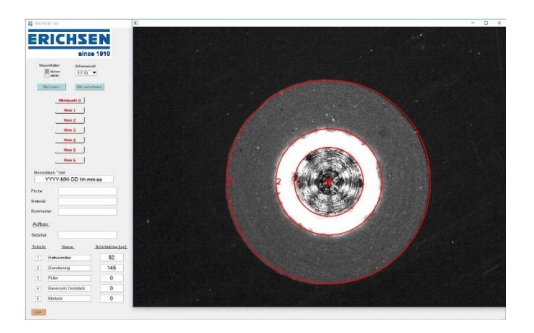The height and width of the screenshot is (333, 534).
Task: Focus the Probe input field
Action: (x=87, y=191)
